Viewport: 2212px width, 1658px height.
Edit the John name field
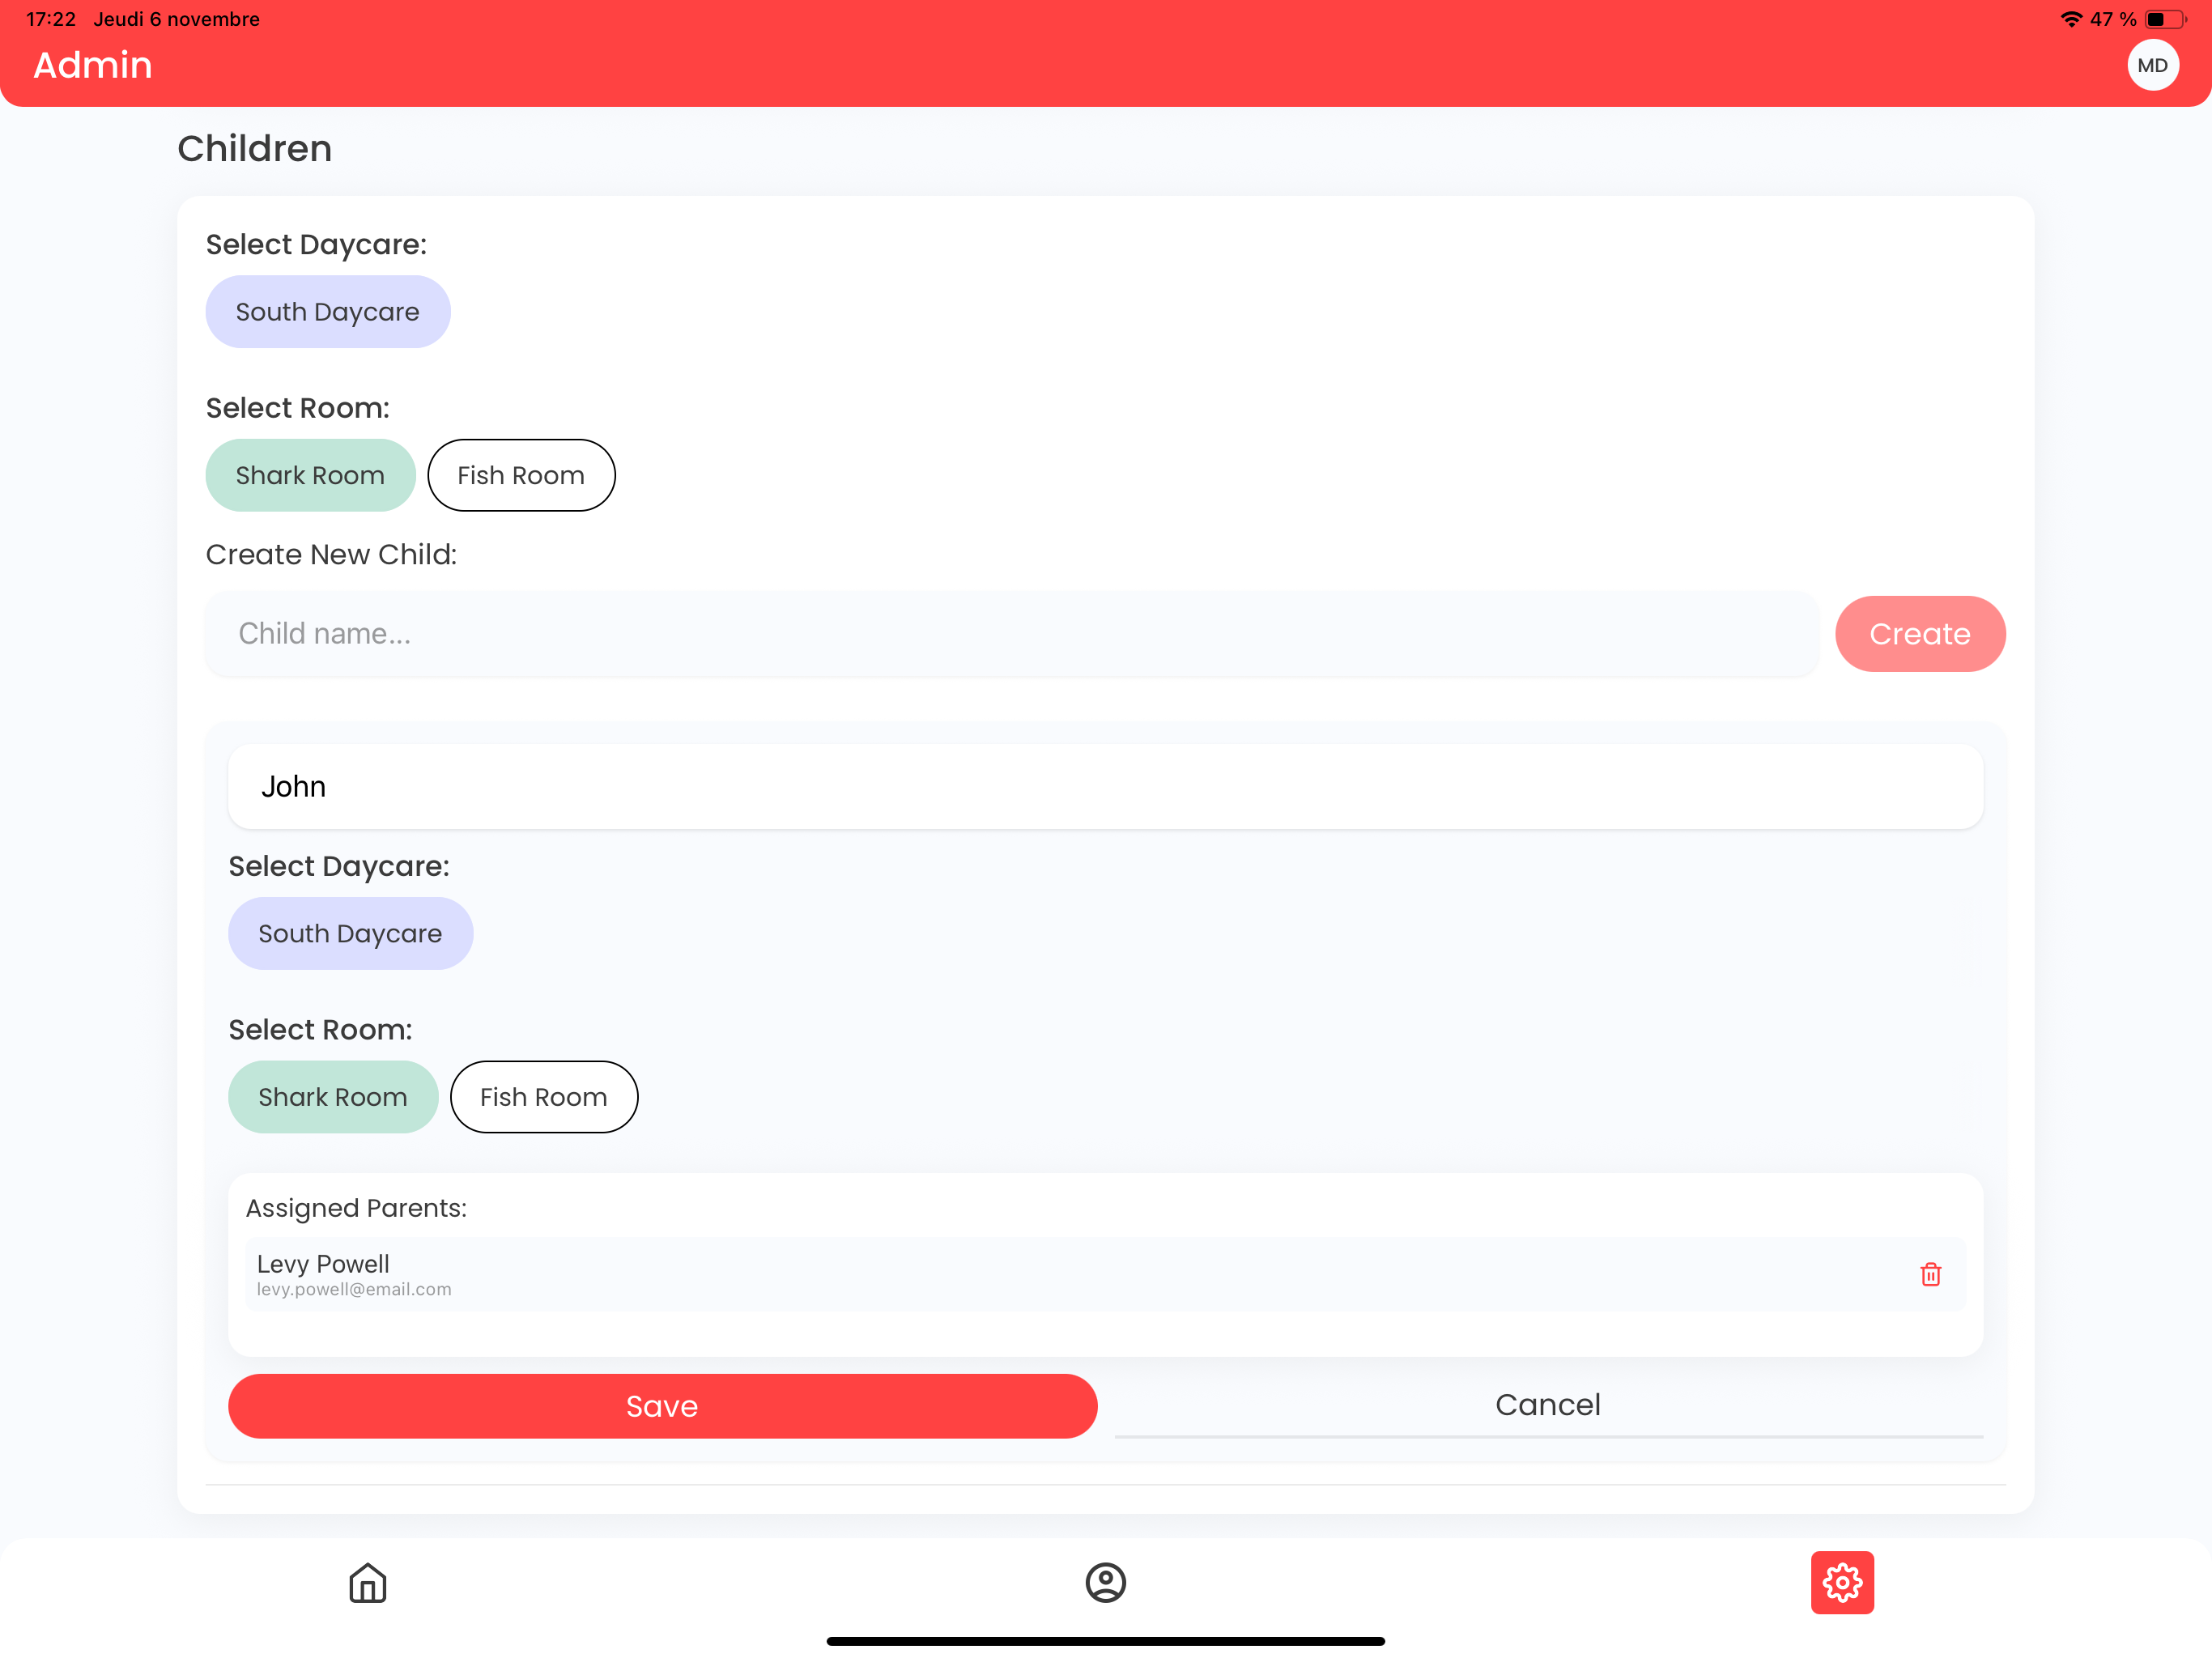click(x=1105, y=787)
